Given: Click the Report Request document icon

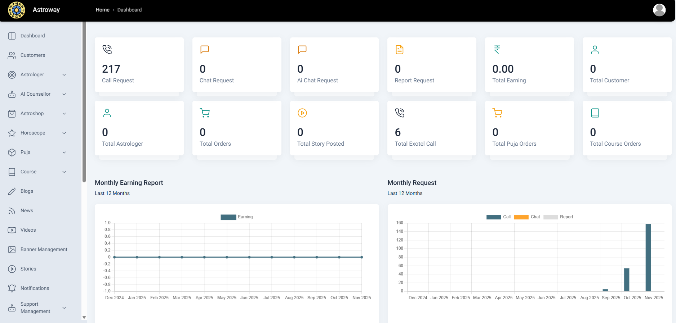Looking at the screenshot, I should point(399,49).
